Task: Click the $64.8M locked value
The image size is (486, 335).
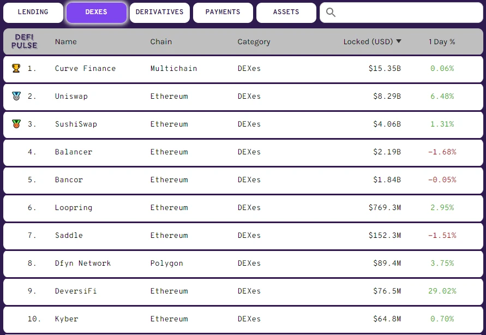Action: pyautogui.click(x=387, y=319)
